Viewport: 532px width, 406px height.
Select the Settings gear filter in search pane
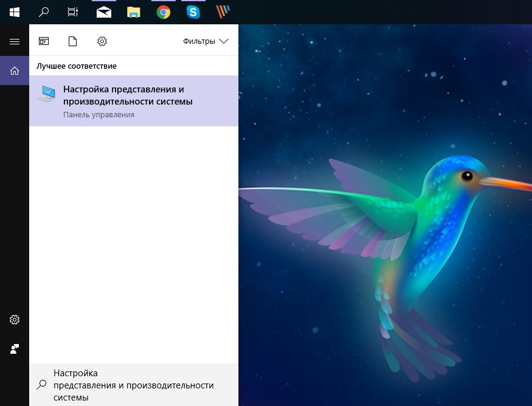(102, 41)
